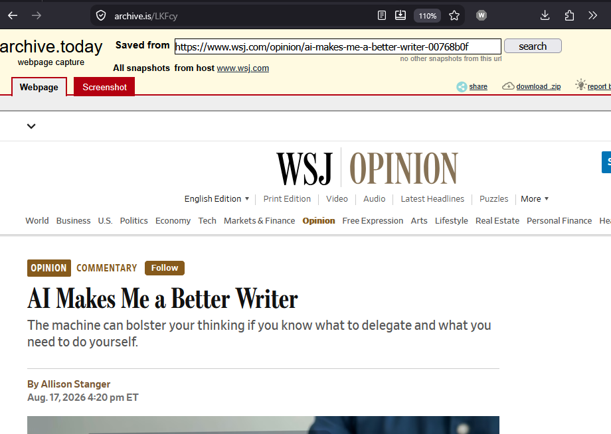Open the English Edition dropdown

click(x=217, y=199)
